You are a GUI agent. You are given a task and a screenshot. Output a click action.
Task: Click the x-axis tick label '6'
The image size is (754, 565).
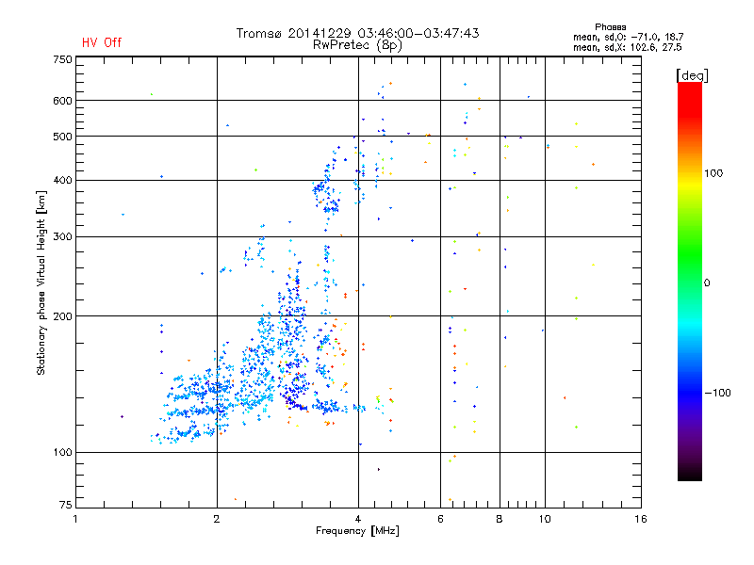point(440,519)
